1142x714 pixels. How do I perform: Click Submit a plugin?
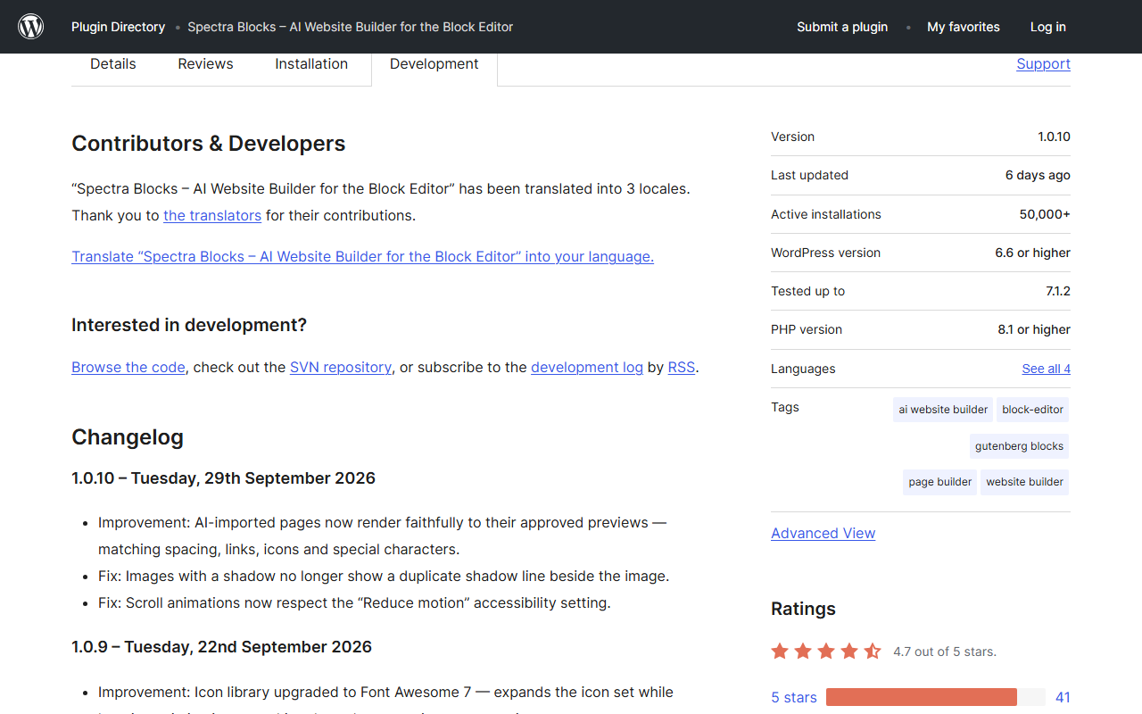pyautogui.click(x=842, y=27)
